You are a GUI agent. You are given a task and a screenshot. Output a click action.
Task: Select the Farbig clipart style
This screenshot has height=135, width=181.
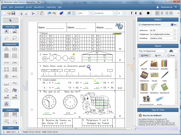tap(145, 55)
